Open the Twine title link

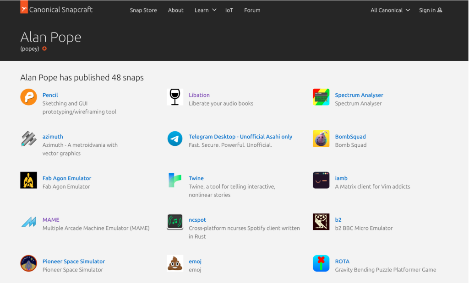coord(196,178)
